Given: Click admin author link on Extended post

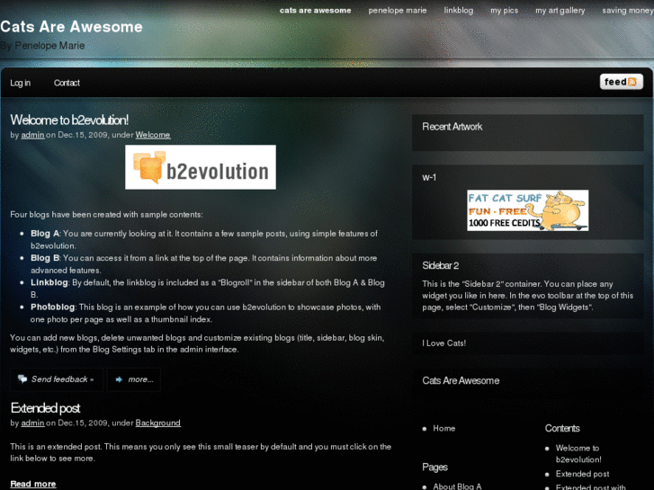Looking at the screenshot, I should tap(33, 423).
